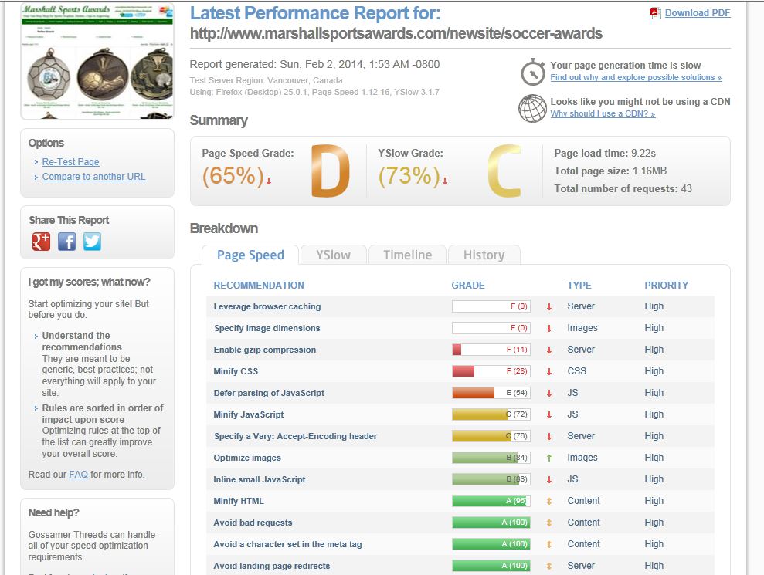Viewport: 764px width, 575px height.
Task: Click the E (54) grade bar
Action: [x=491, y=393]
